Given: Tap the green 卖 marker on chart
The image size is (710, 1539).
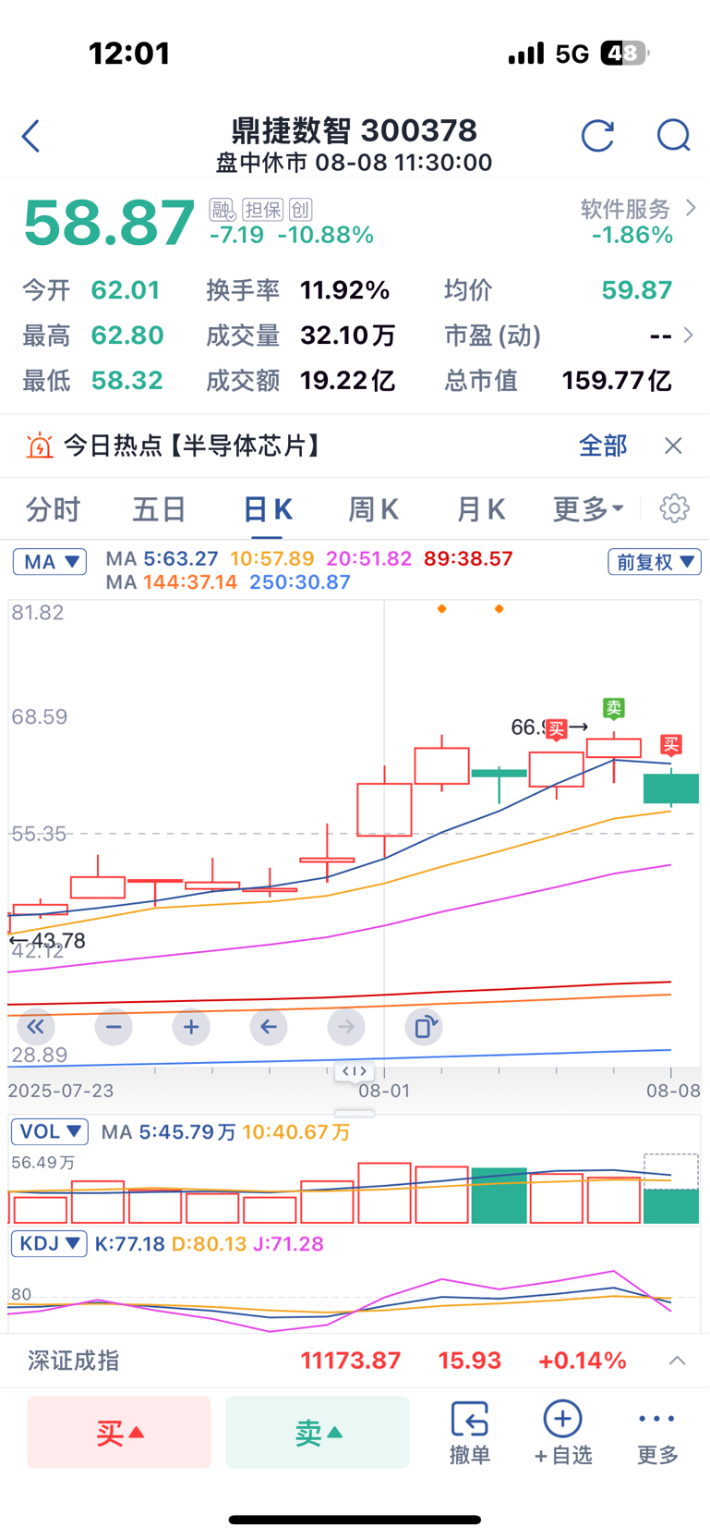Looking at the screenshot, I should pos(614,708).
